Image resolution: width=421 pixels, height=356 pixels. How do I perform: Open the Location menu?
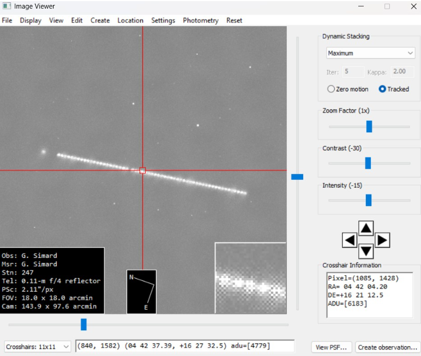(130, 21)
